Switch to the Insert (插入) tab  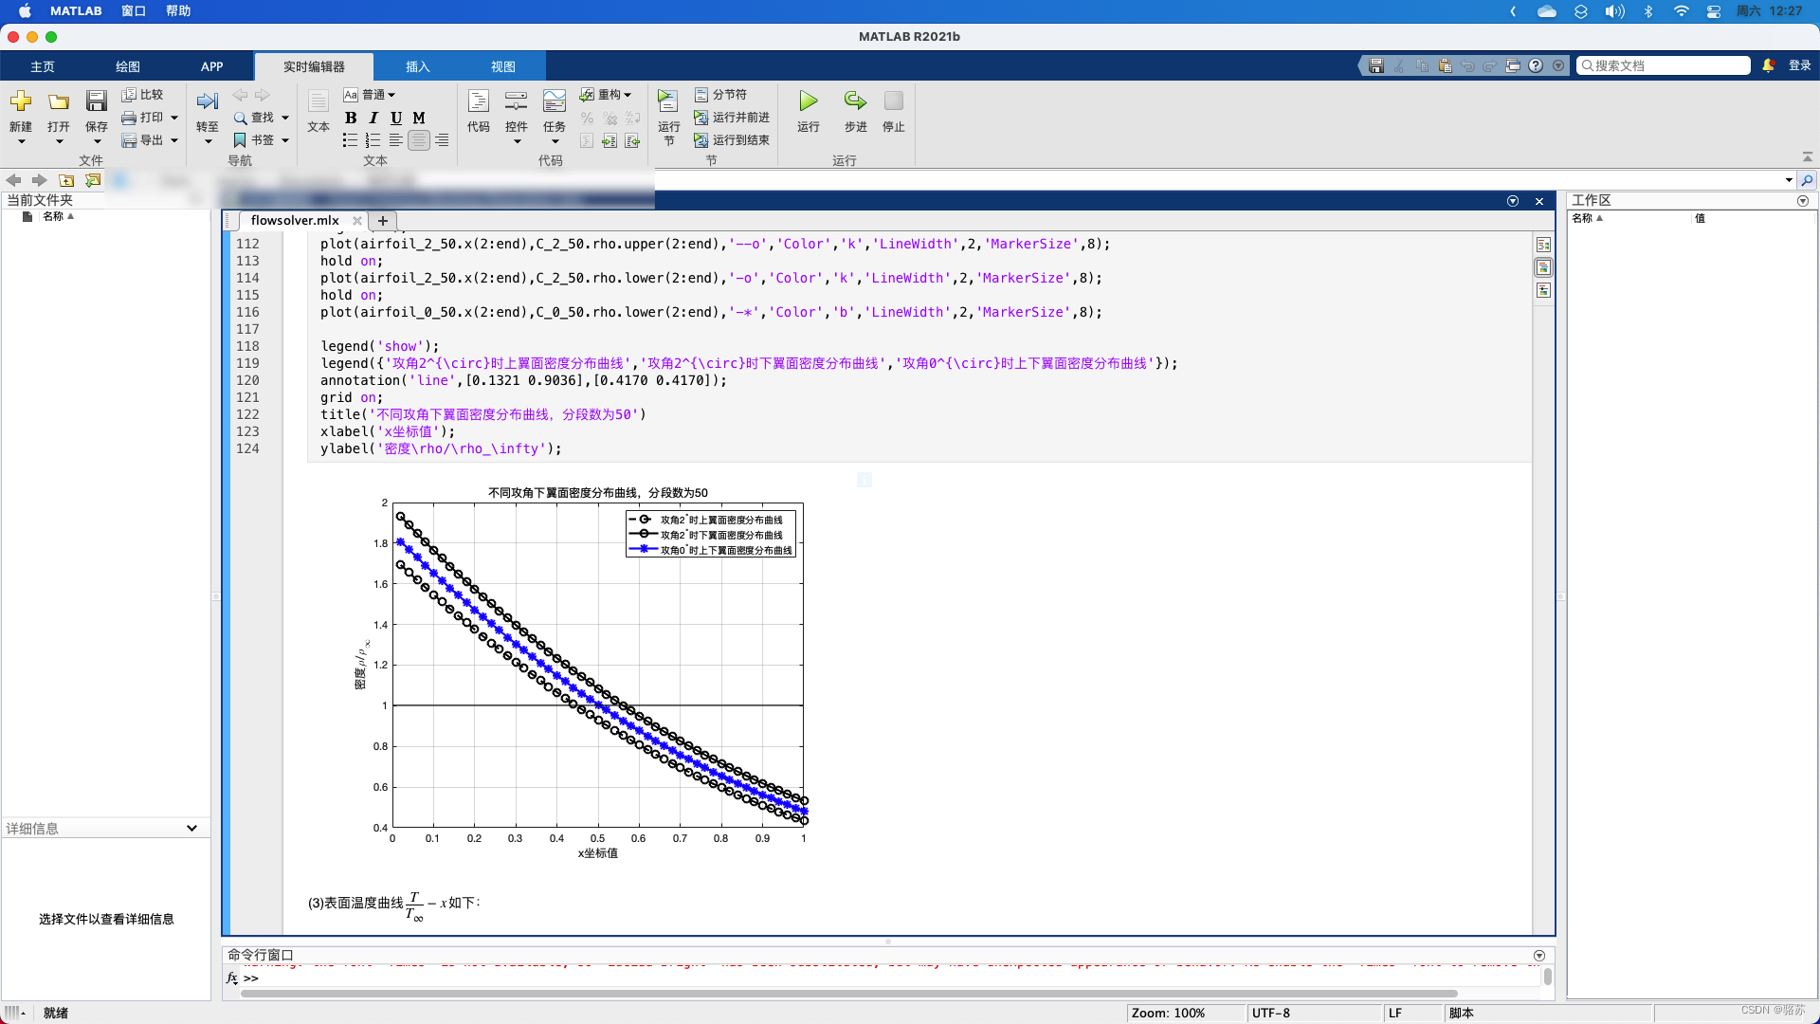click(x=417, y=66)
